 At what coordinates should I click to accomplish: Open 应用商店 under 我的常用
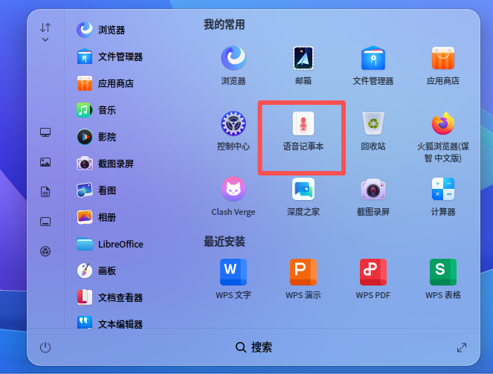click(x=443, y=65)
